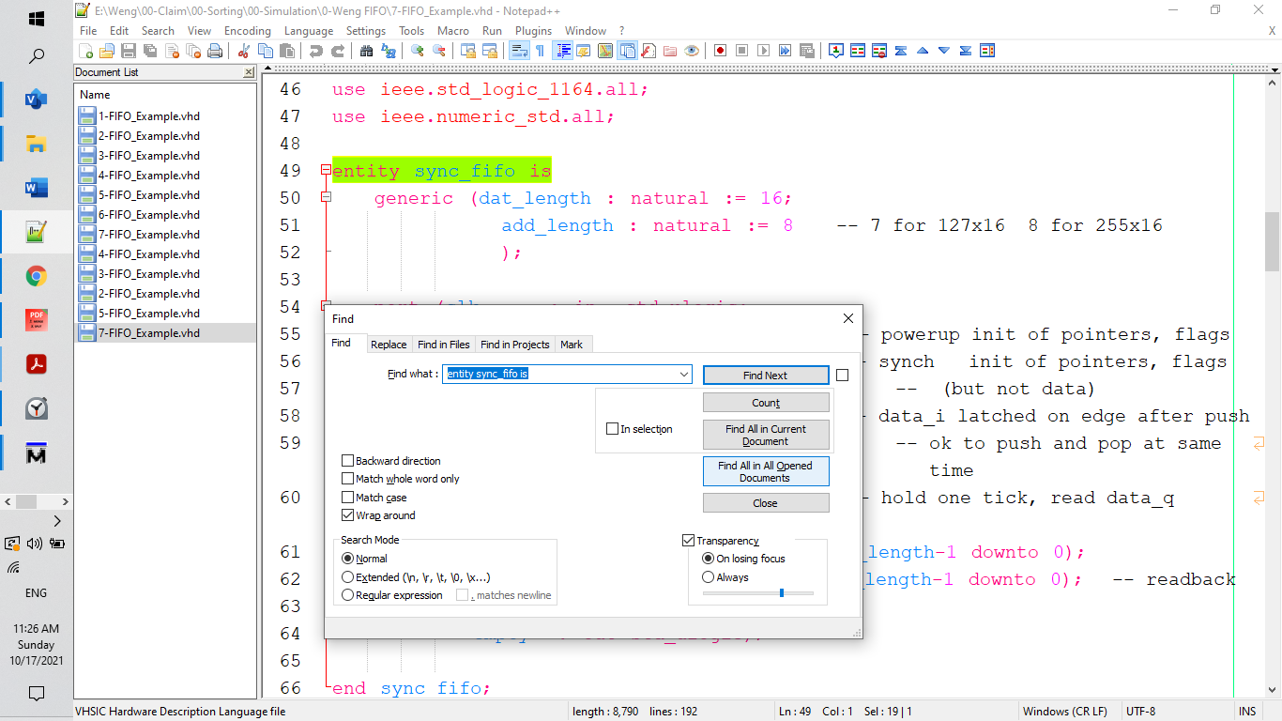Click the Start macro recording icon

point(720,51)
